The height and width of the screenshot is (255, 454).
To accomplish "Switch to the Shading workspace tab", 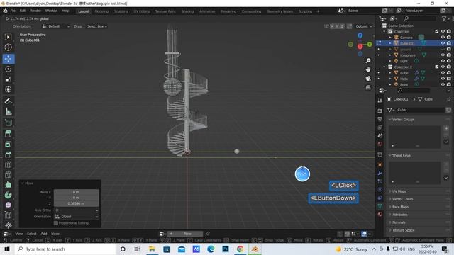I will pyautogui.click(x=187, y=11).
